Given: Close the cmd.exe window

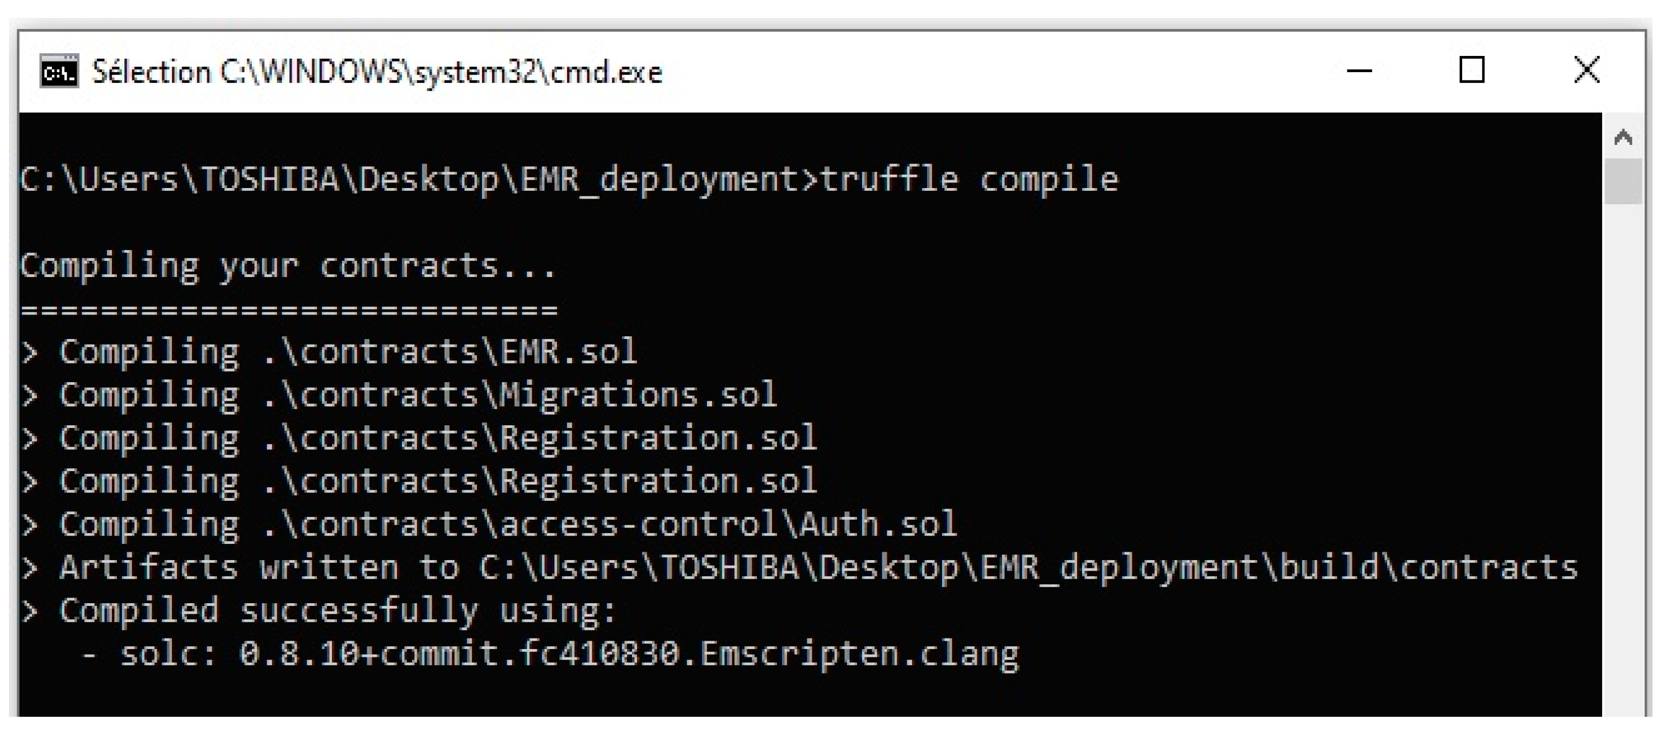Looking at the screenshot, I should tap(1586, 71).
